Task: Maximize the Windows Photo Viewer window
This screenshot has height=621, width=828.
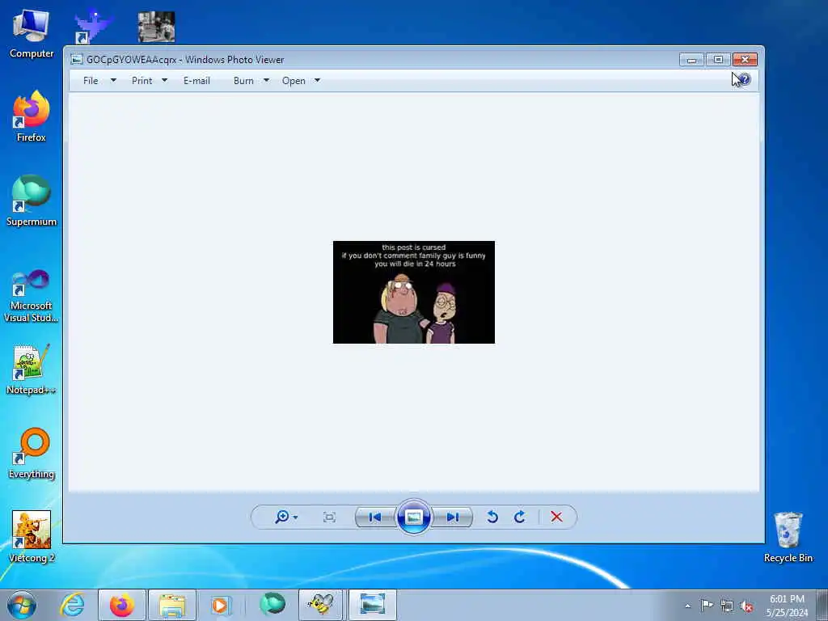Action: pyautogui.click(x=718, y=60)
